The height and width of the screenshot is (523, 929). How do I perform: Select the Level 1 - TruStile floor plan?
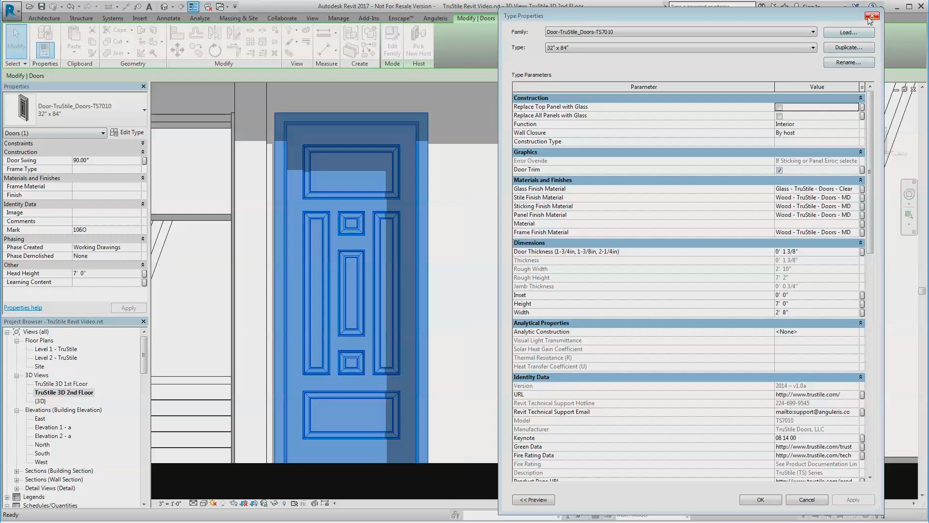(56, 349)
